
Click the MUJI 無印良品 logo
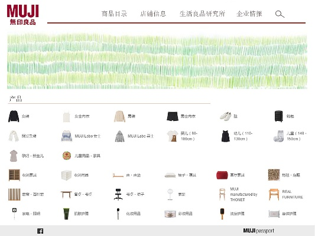pos(22,15)
